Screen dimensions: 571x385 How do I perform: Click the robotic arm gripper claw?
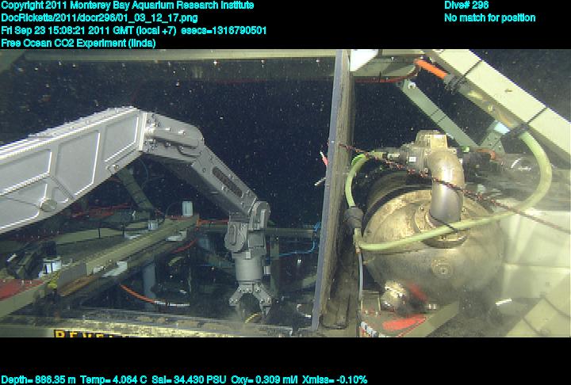(x=252, y=295)
